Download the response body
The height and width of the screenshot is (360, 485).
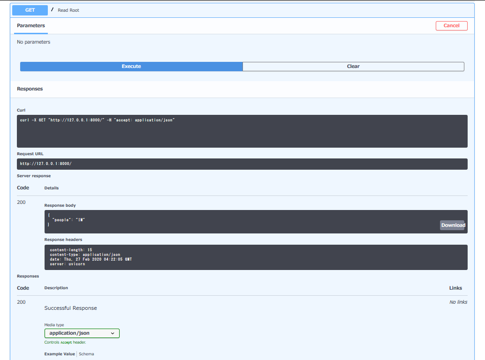tap(452, 225)
